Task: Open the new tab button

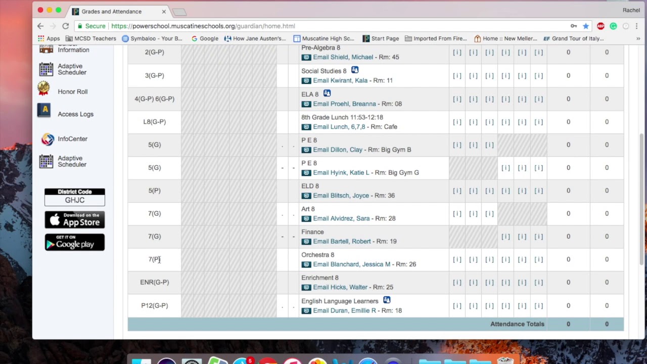Action: 179,12
